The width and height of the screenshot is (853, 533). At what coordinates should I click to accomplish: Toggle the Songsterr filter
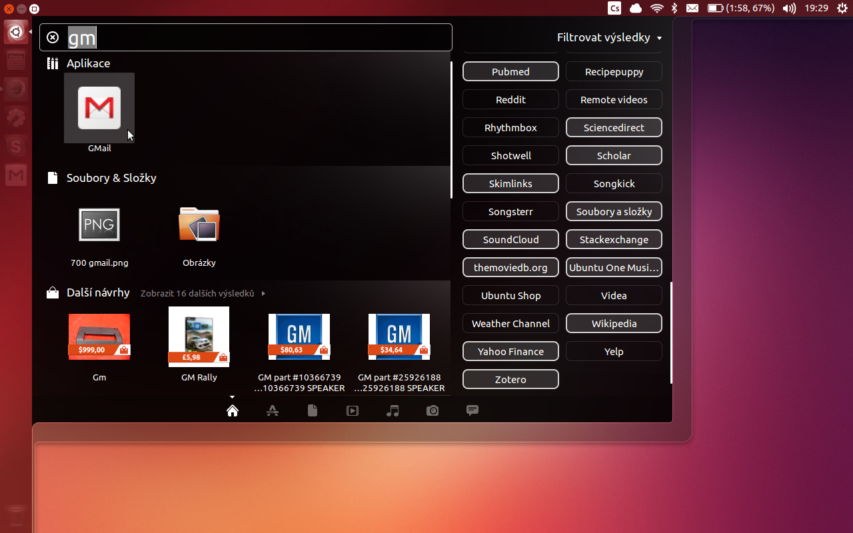(510, 211)
